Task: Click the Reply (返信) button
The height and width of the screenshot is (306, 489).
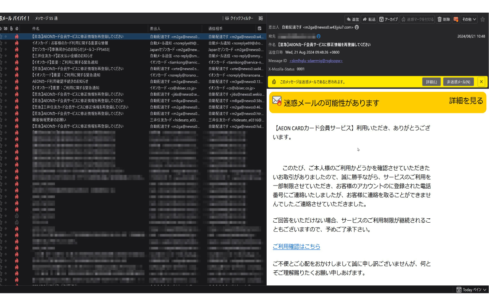Action: pyautogui.click(x=352, y=19)
